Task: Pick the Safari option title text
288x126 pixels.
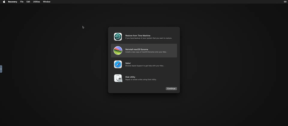Action: (128, 63)
